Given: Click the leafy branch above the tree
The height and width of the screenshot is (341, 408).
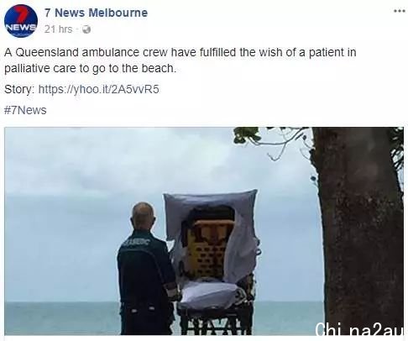Looking at the screenshot, I should 269,140.
